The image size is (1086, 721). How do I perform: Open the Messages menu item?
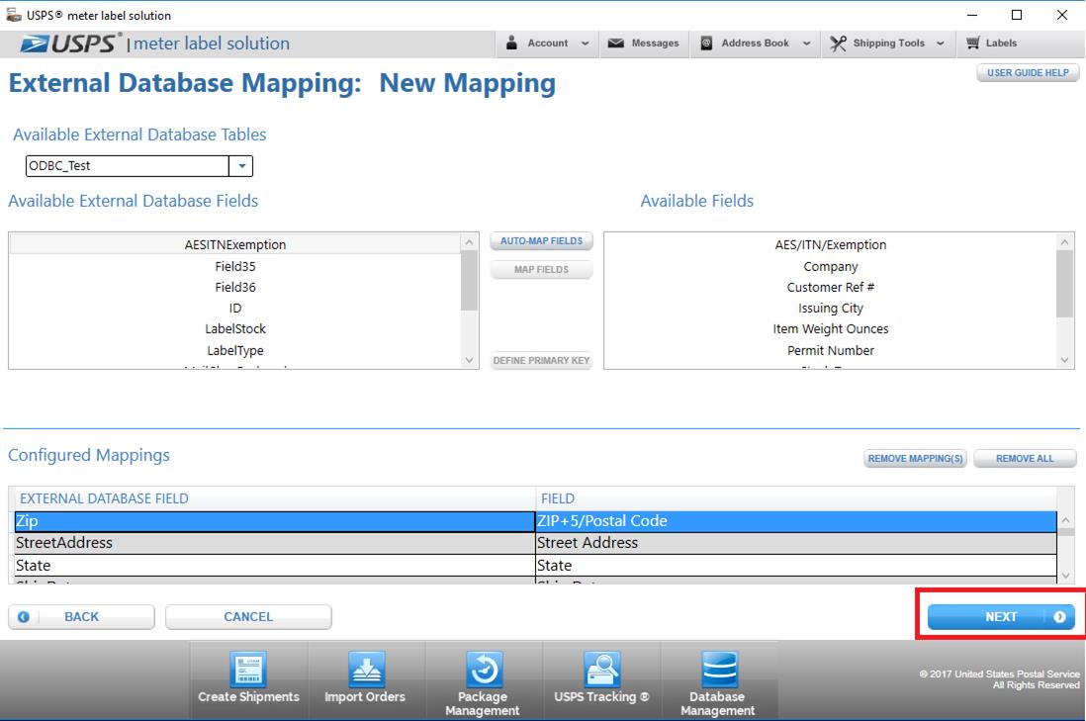pyautogui.click(x=644, y=43)
